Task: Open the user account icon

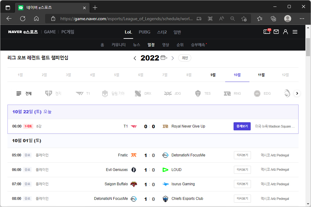Action: pyautogui.click(x=285, y=32)
